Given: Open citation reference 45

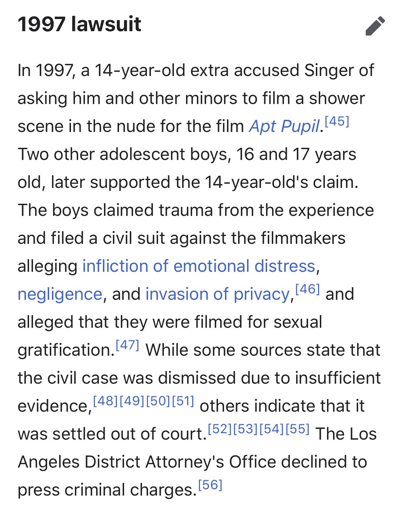Looking at the screenshot, I should pyautogui.click(x=337, y=122).
